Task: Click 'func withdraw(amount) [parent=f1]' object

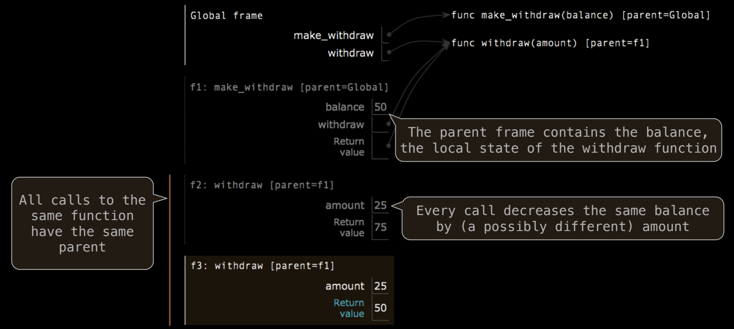Action: click(550, 43)
